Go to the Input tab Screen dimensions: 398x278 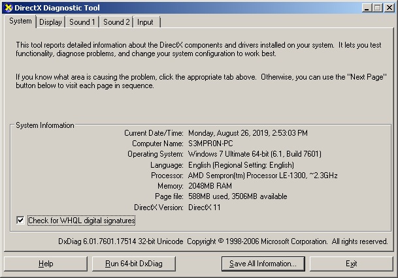146,22
